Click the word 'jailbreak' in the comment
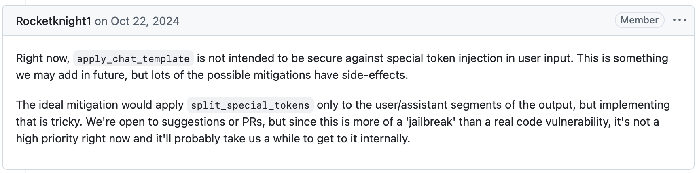The height and width of the screenshot is (173, 699). [430, 122]
